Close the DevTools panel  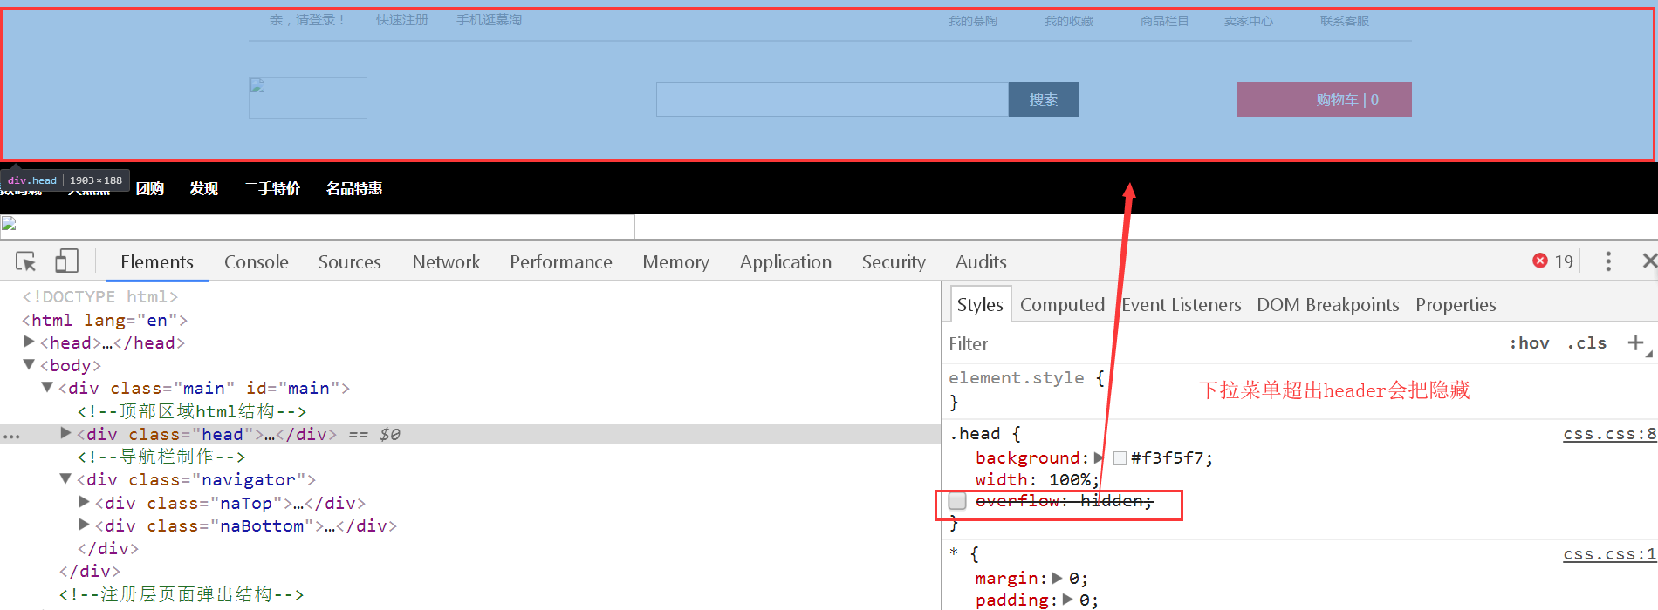1648,261
